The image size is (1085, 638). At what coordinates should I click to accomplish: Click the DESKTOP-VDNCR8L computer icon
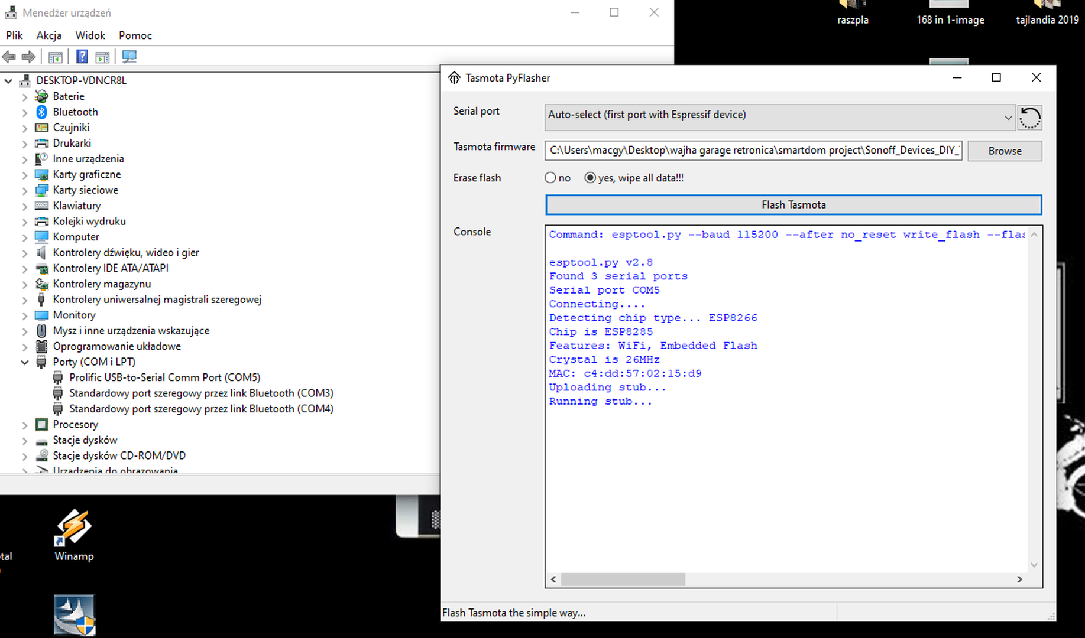[25, 80]
